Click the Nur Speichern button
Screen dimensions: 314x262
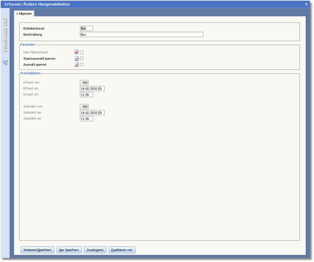(69, 250)
